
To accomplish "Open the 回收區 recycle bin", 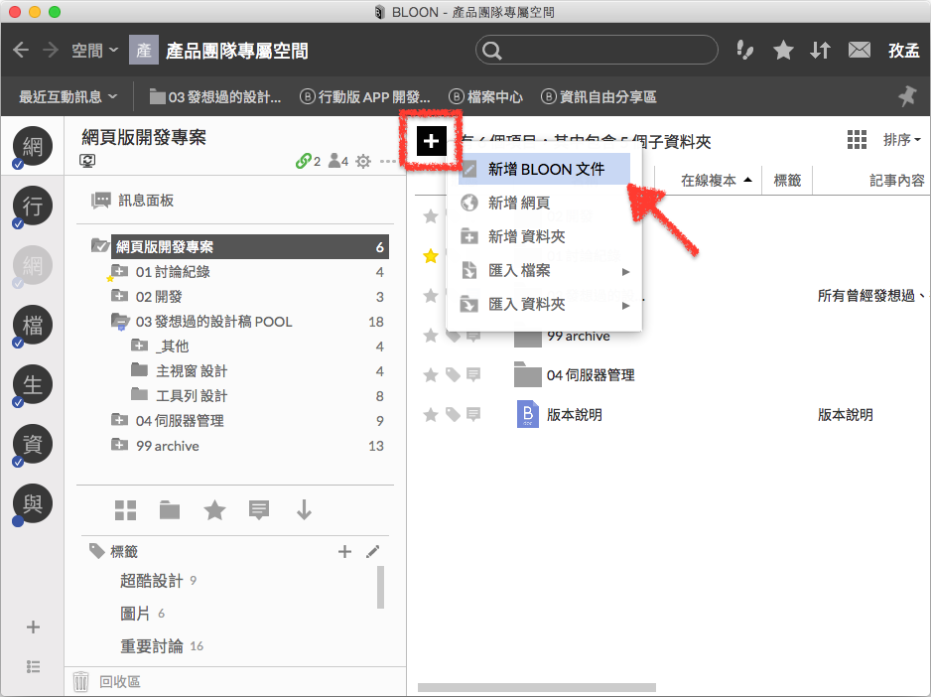I will (107, 681).
